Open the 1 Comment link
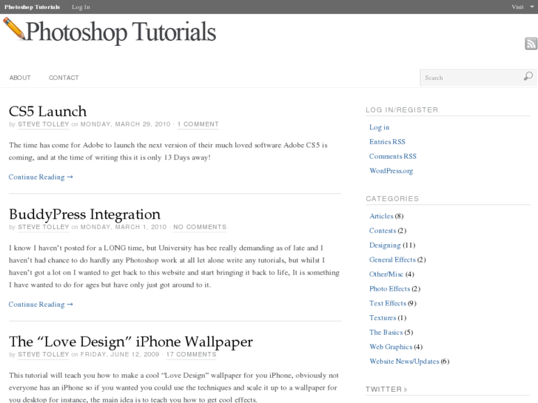 pos(198,124)
